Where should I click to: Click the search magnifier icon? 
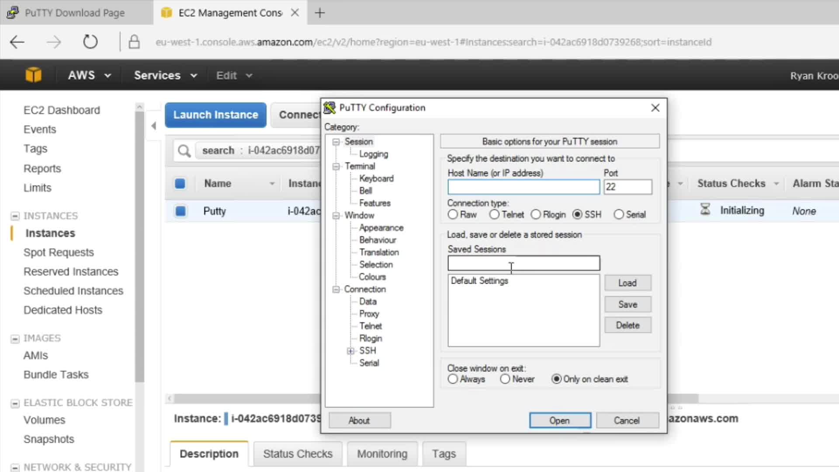pos(184,151)
